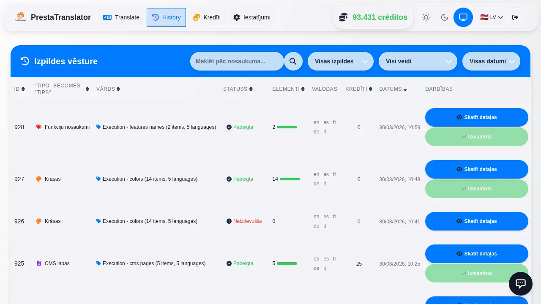
Task: Click the CMS lapas page icon in row 925
Action: pos(39,263)
